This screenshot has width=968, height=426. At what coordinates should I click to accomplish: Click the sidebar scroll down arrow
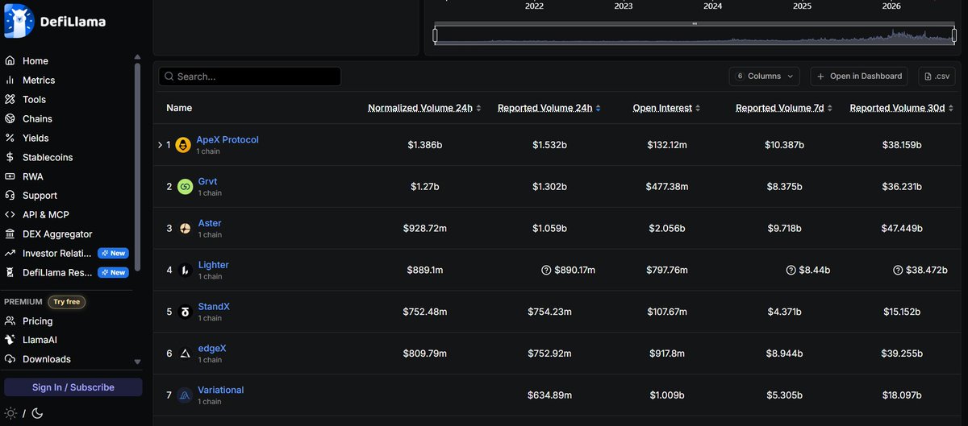click(x=137, y=362)
